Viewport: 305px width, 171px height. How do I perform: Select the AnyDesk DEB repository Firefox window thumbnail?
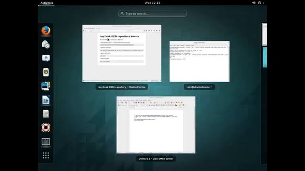[122, 53]
